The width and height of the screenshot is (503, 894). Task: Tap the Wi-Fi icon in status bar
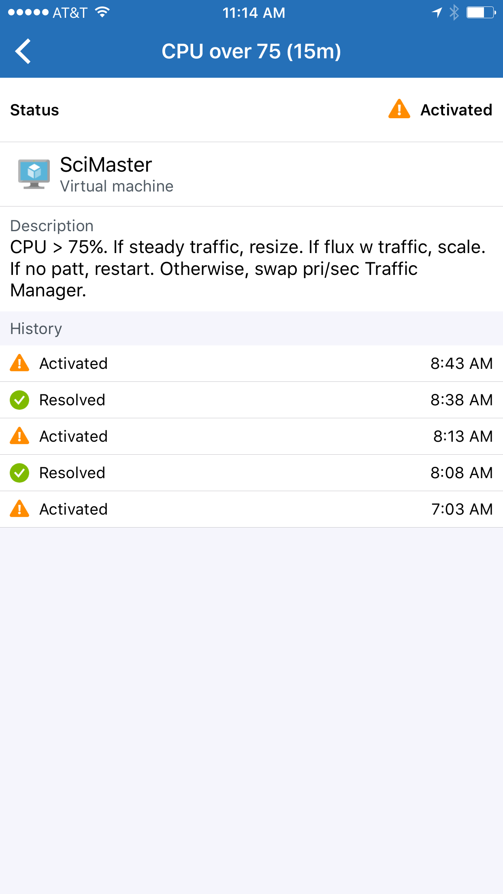coord(102,12)
